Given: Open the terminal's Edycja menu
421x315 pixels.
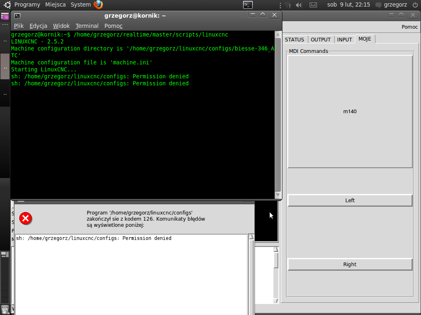Looking at the screenshot, I should [38, 26].
